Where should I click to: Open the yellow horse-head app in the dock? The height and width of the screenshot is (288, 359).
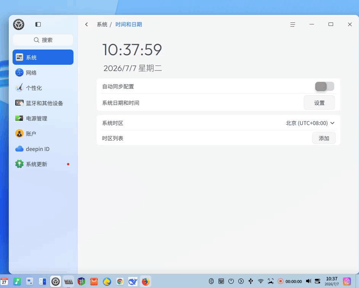(107, 282)
